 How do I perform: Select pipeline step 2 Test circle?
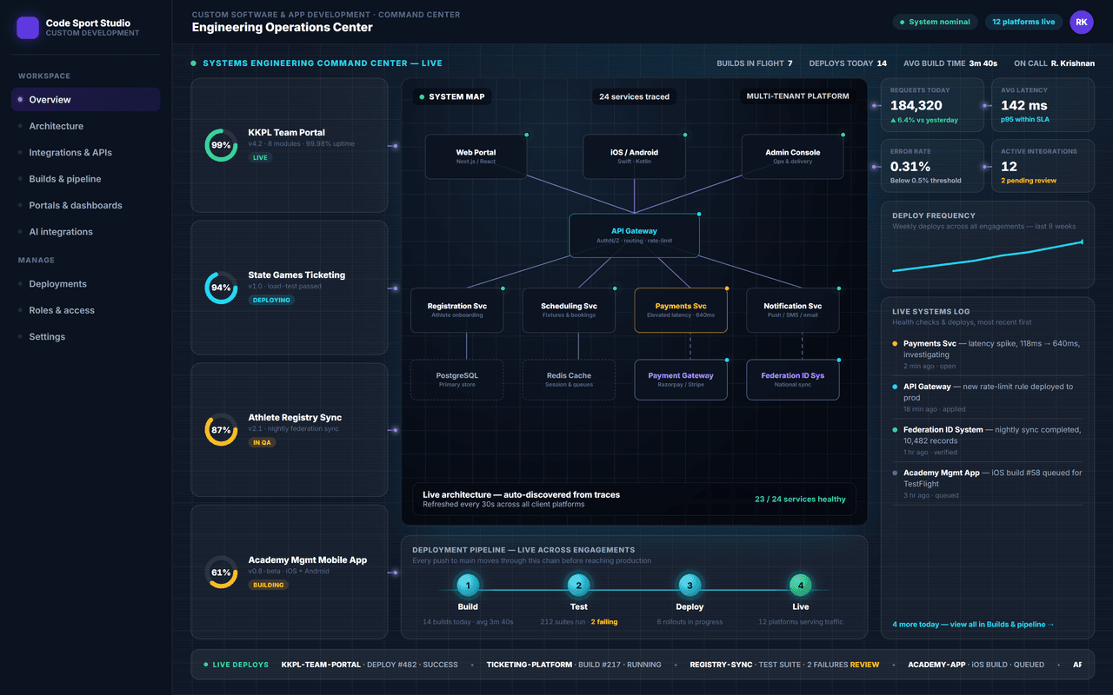(579, 586)
